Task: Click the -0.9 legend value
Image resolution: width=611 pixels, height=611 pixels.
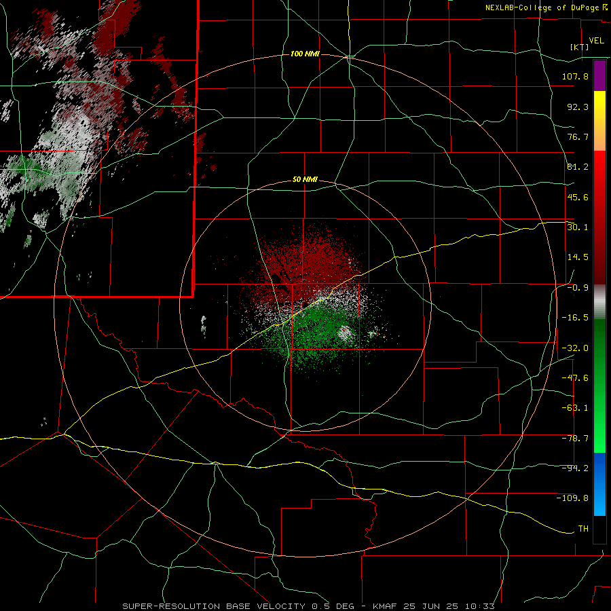Action: pos(578,288)
